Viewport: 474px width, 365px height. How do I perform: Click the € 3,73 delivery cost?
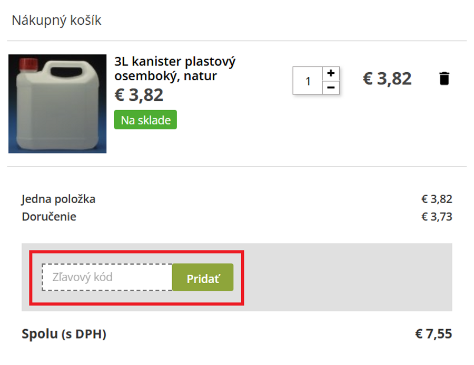click(x=437, y=217)
